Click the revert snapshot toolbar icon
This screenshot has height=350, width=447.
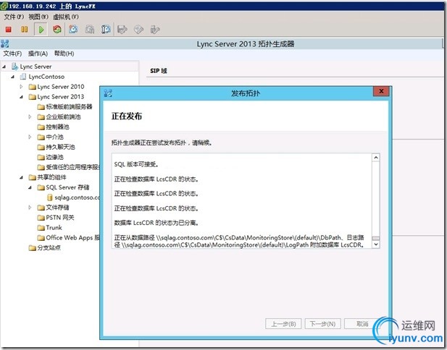coord(90,29)
